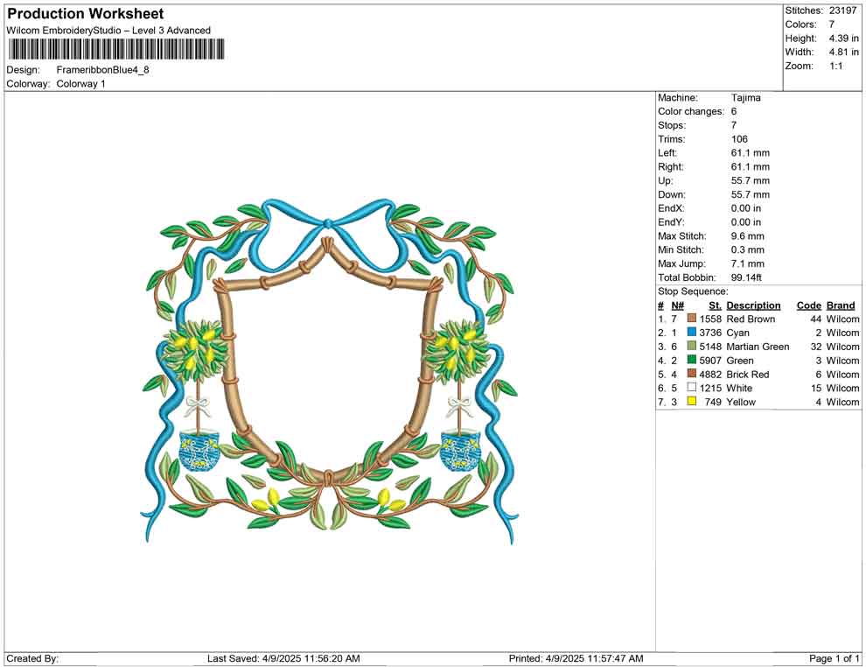Image resolution: width=866 pixels, height=667 pixels.
Task: Click the Code column header
Action: tap(809, 305)
